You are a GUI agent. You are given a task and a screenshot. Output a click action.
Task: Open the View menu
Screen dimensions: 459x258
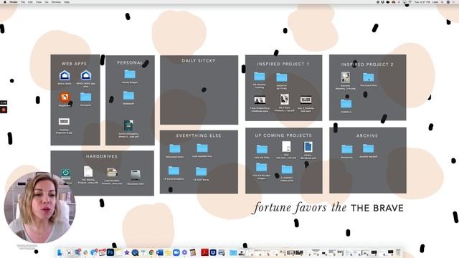(39, 1)
